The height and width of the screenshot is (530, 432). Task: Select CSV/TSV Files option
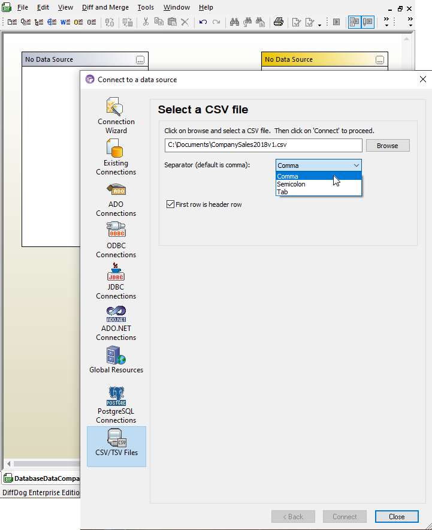coord(116,446)
